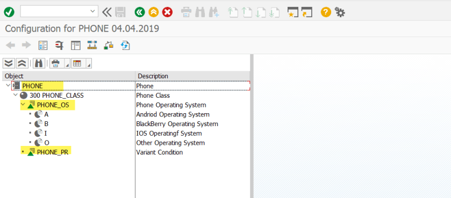Open Help with the question mark icon
Image resolution: width=451 pixels, height=198 pixels.
click(326, 12)
